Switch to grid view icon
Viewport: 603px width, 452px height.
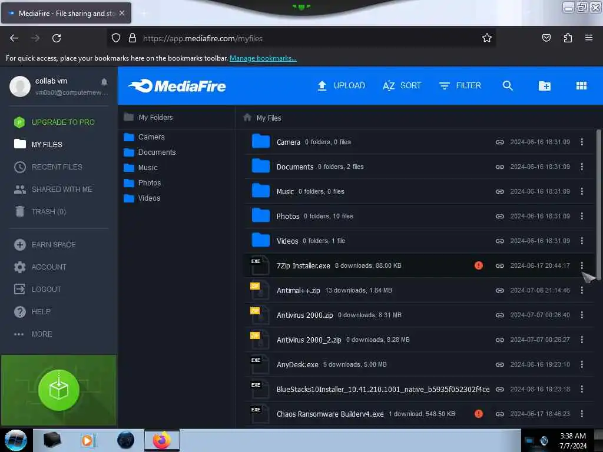click(581, 86)
